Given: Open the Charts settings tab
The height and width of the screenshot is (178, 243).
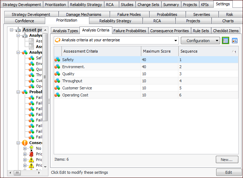Looking at the screenshot, I should click(228, 21).
